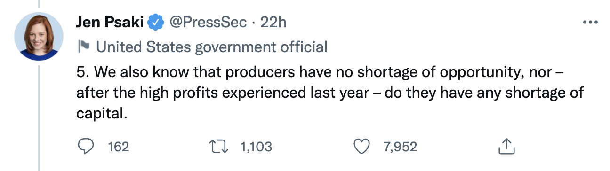610x171 pixels.
Task: Open the share tweet icon
Action: [504, 147]
